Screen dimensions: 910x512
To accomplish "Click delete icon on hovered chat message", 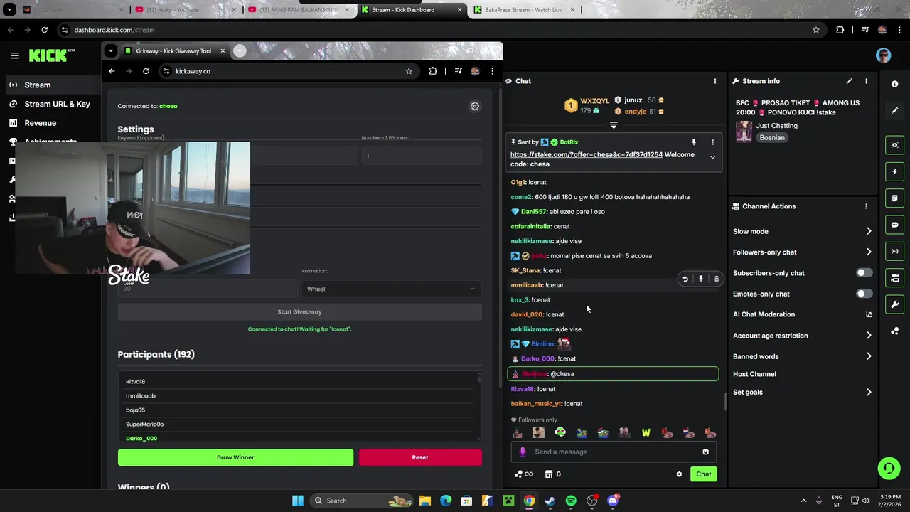I will pos(717,279).
